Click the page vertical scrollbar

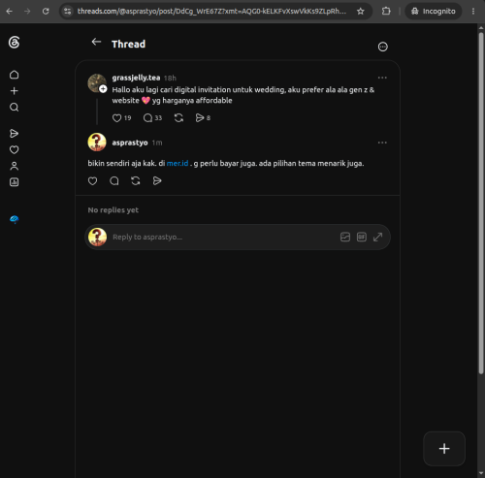pos(481,203)
